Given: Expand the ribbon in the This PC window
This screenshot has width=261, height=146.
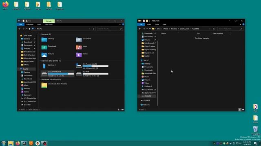Looking at the screenshot, I should point(120,24).
